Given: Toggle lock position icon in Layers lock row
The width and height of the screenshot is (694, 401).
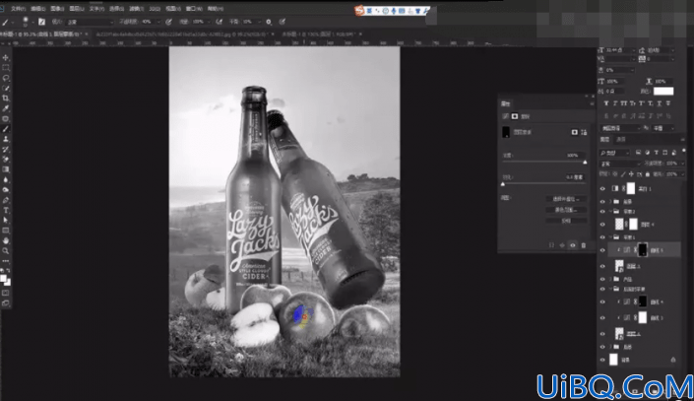Looking at the screenshot, I should point(631,174).
